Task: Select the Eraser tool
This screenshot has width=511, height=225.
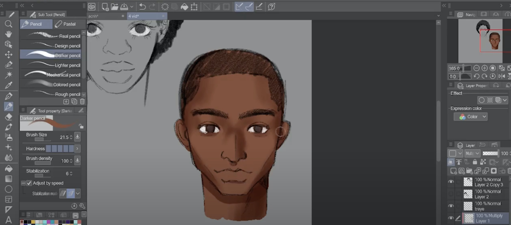Action: tap(9, 117)
